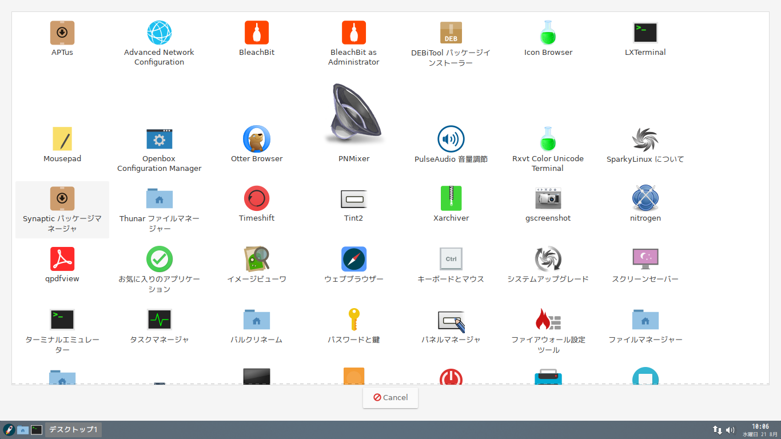Open the タスクマネージャ task manager
The width and height of the screenshot is (781, 439).
[160, 320]
